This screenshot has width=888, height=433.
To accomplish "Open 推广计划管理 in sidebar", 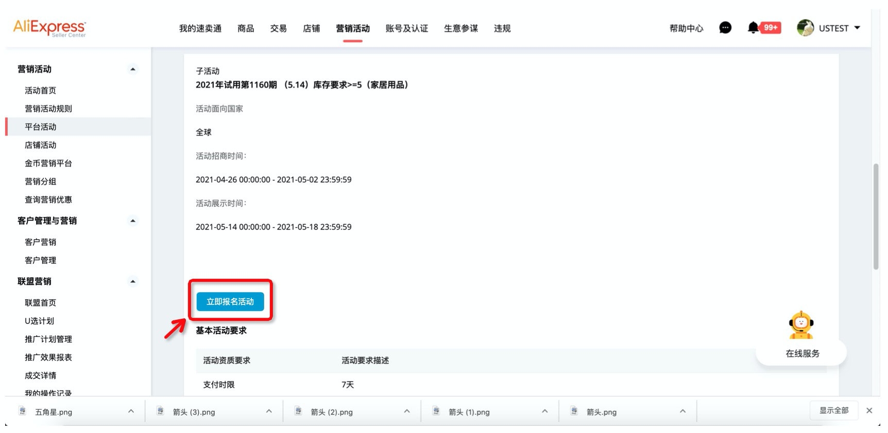I will pyautogui.click(x=48, y=339).
